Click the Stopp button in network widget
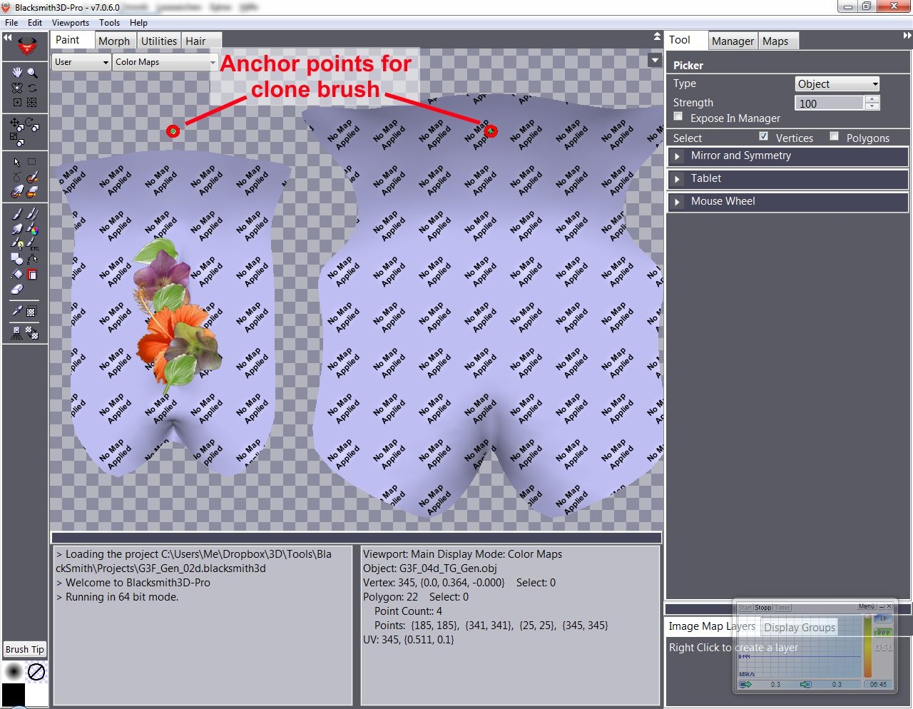This screenshot has width=913, height=709. pyautogui.click(x=763, y=608)
